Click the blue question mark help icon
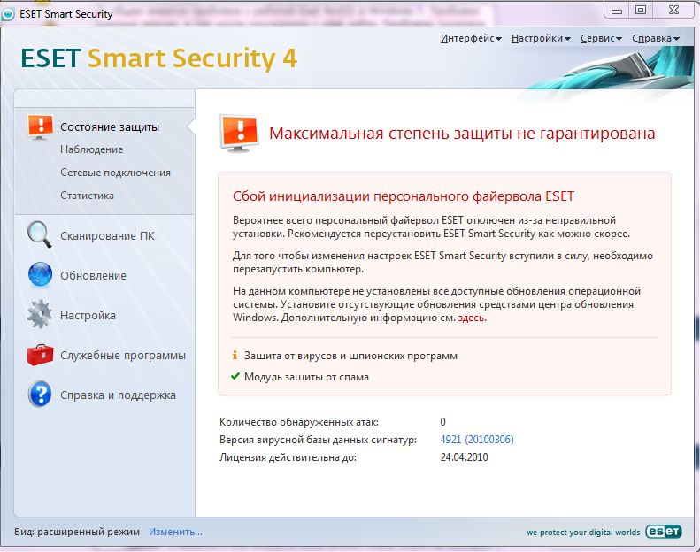700x552 pixels. 40,394
